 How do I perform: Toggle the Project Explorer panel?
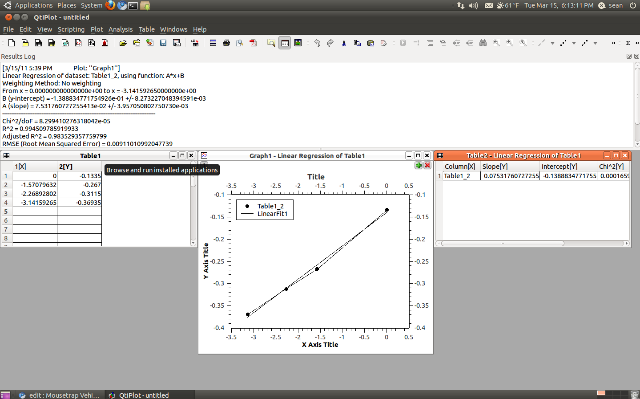coord(271,43)
